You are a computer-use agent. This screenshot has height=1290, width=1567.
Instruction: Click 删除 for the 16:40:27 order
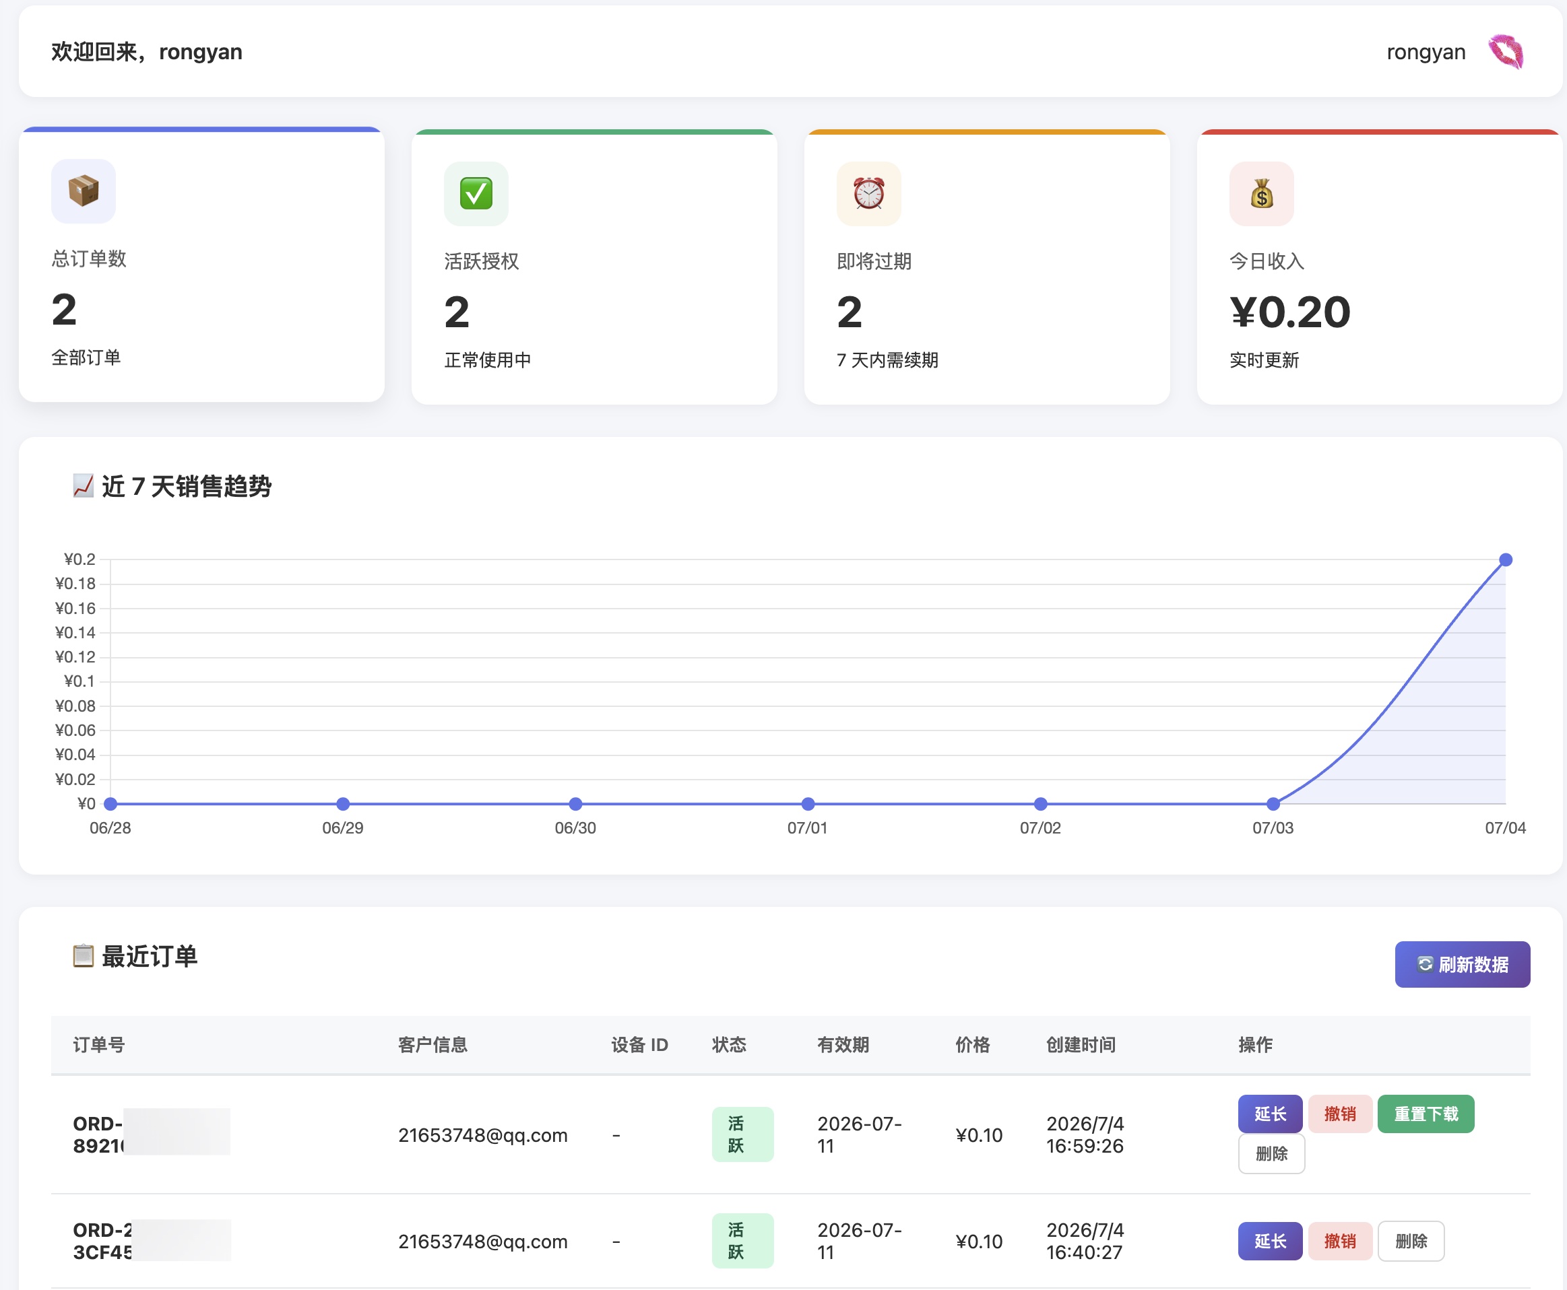click(1411, 1240)
